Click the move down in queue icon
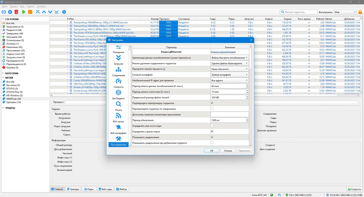This screenshot has width=364, height=197. pyautogui.click(x=50, y=12)
